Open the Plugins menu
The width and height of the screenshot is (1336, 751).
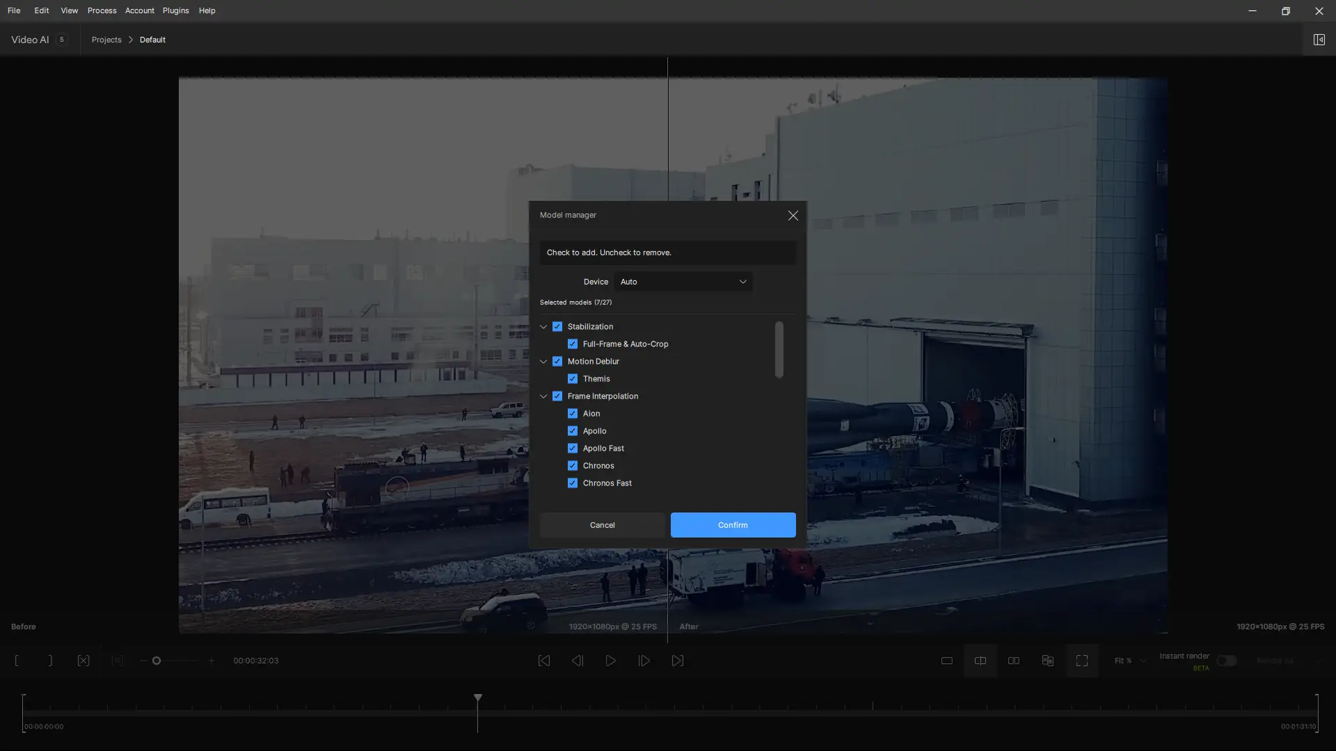point(175,10)
